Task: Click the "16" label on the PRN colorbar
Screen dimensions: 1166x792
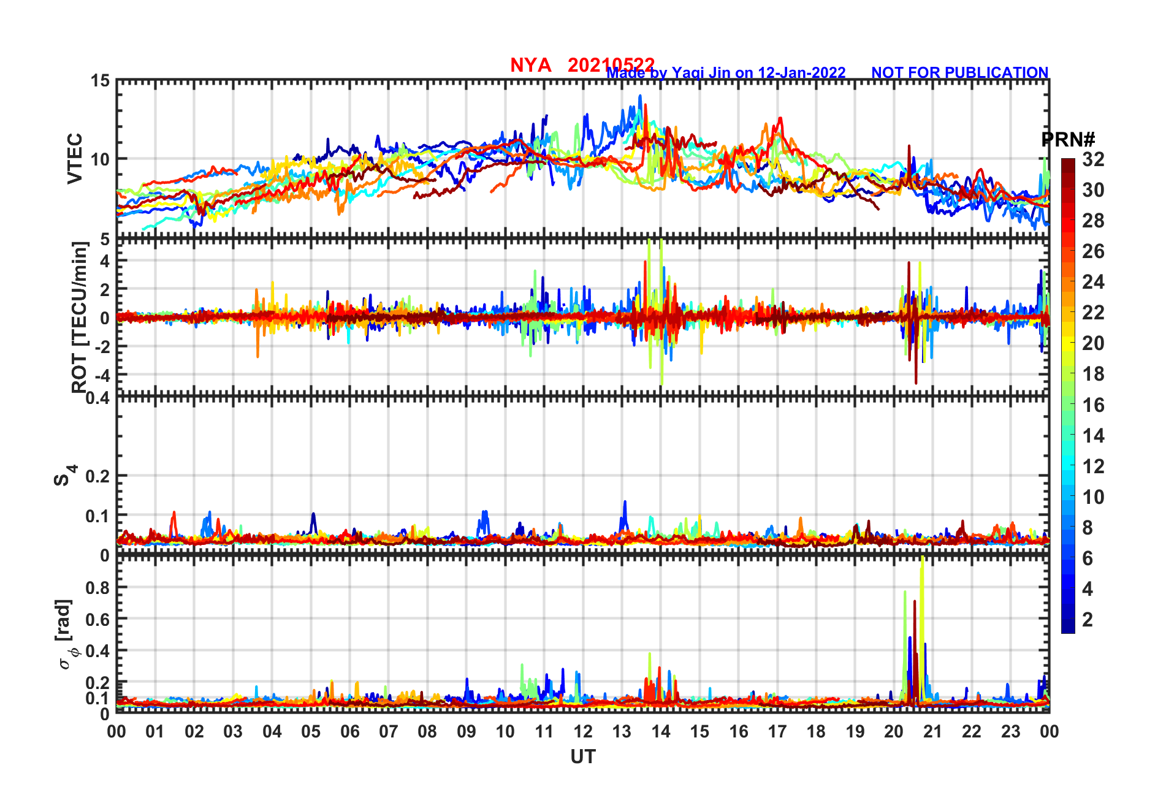Action: (1093, 405)
